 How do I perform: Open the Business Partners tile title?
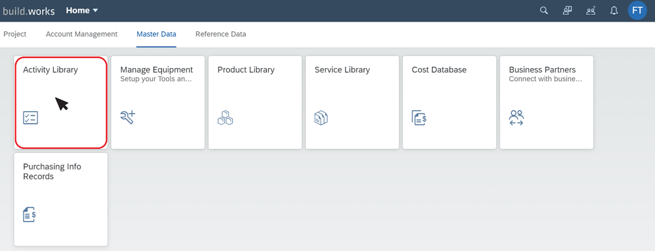point(542,70)
